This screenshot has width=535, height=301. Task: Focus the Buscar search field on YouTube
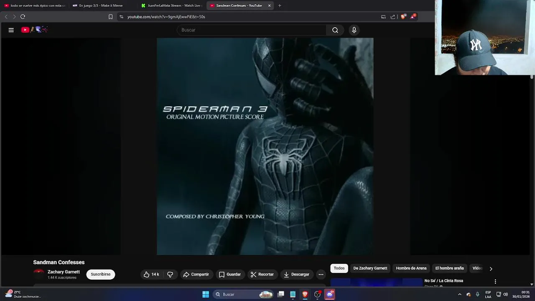click(252, 30)
